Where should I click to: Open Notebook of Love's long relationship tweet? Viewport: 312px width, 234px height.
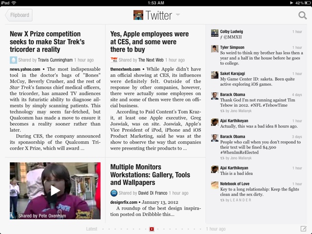[259, 192]
